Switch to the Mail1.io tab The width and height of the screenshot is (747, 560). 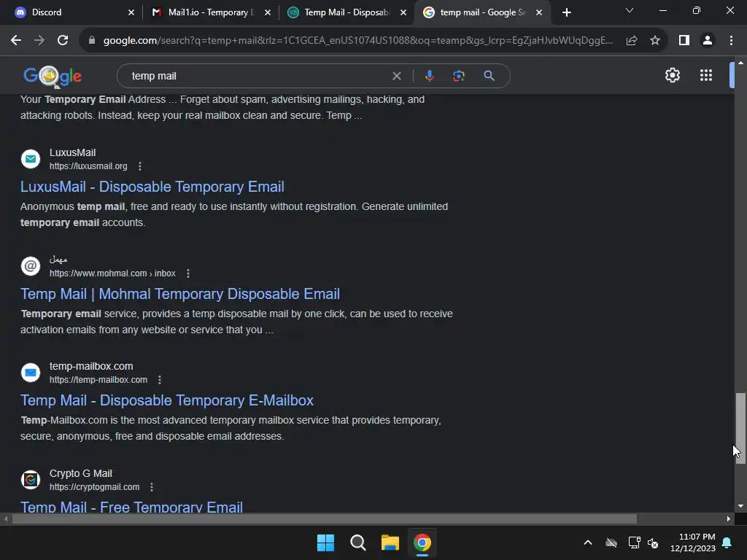point(209,12)
